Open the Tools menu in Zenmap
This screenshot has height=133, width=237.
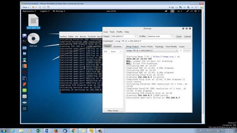112,32
